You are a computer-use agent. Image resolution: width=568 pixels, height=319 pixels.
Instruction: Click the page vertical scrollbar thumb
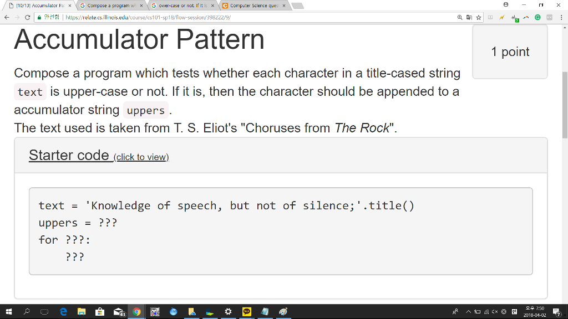click(565, 105)
